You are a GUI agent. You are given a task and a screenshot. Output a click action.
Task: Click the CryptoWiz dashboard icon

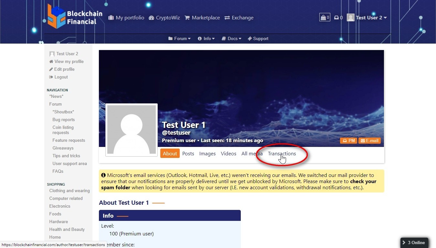pyautogui.click(x=151, y=18)
